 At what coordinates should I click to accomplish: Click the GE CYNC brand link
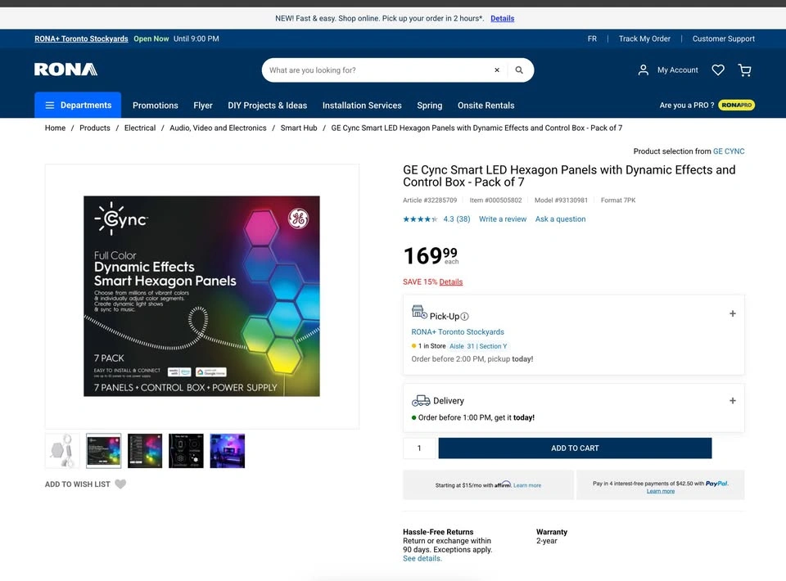[729, 151]
